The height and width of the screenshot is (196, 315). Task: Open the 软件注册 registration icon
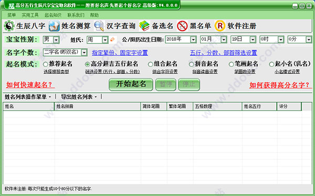click(220, 26)
